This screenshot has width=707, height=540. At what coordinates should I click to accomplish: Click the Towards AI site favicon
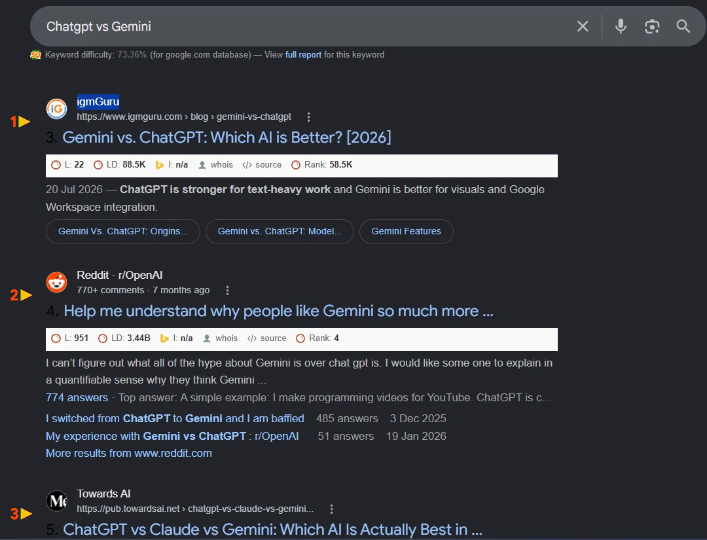click(57, 501)
